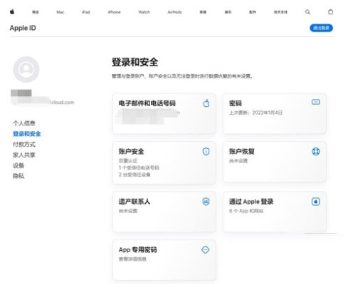Click the 登录和安全 page heading

tap(134, 62)
